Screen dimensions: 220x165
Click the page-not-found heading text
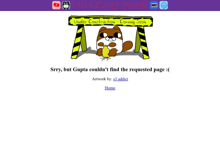[x=110, y=69]
